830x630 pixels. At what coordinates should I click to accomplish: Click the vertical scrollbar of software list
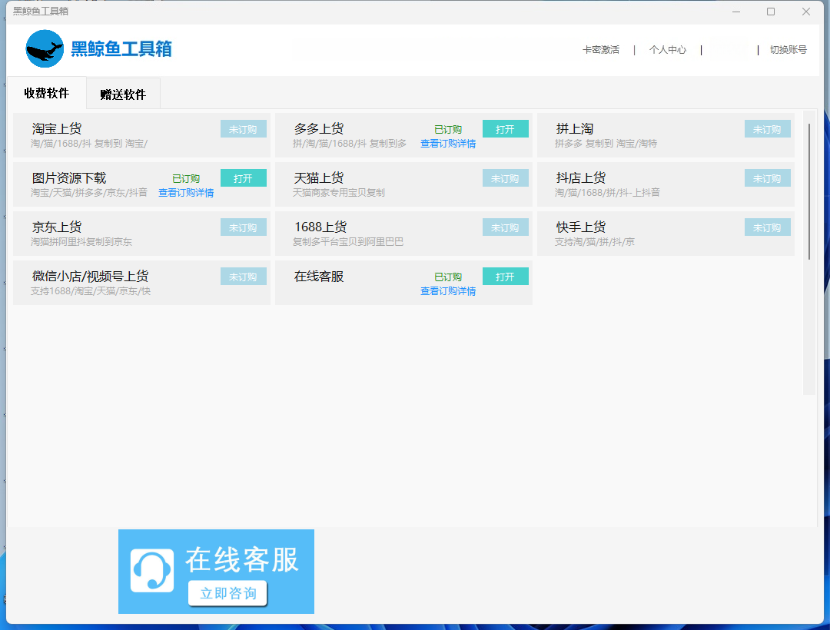click(x=808, y=192)
